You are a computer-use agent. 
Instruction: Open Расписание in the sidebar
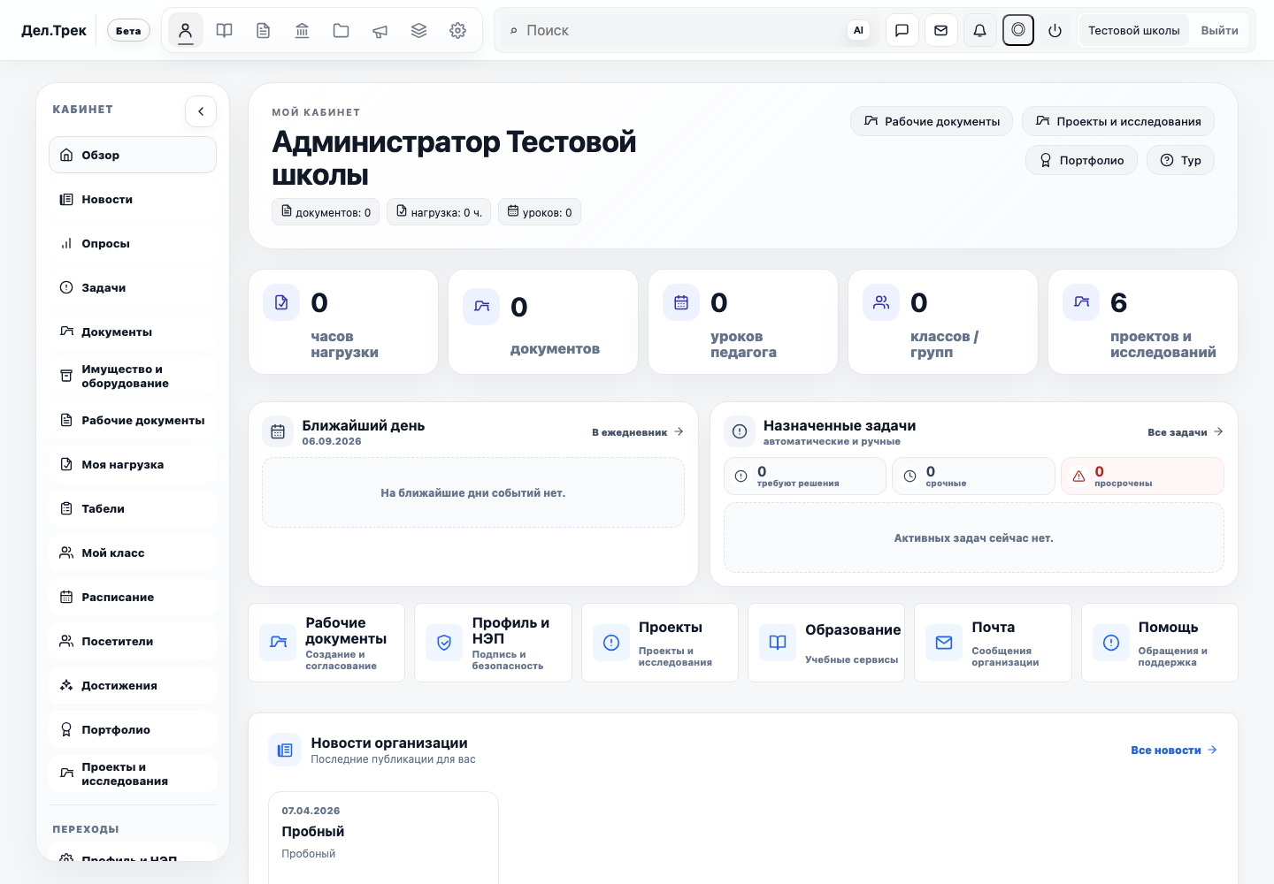(x=133, y=597)
